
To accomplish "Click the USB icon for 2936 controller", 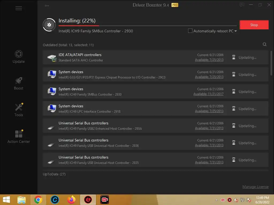I will pos(51,145).
